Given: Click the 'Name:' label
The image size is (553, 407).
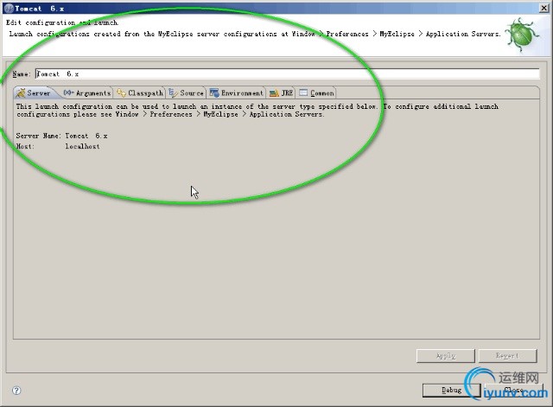Looking at the screenshot, I should 22,74.
